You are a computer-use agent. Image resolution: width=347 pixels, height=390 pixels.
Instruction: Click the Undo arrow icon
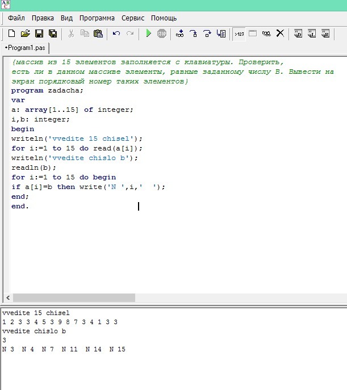pos(116,33)
